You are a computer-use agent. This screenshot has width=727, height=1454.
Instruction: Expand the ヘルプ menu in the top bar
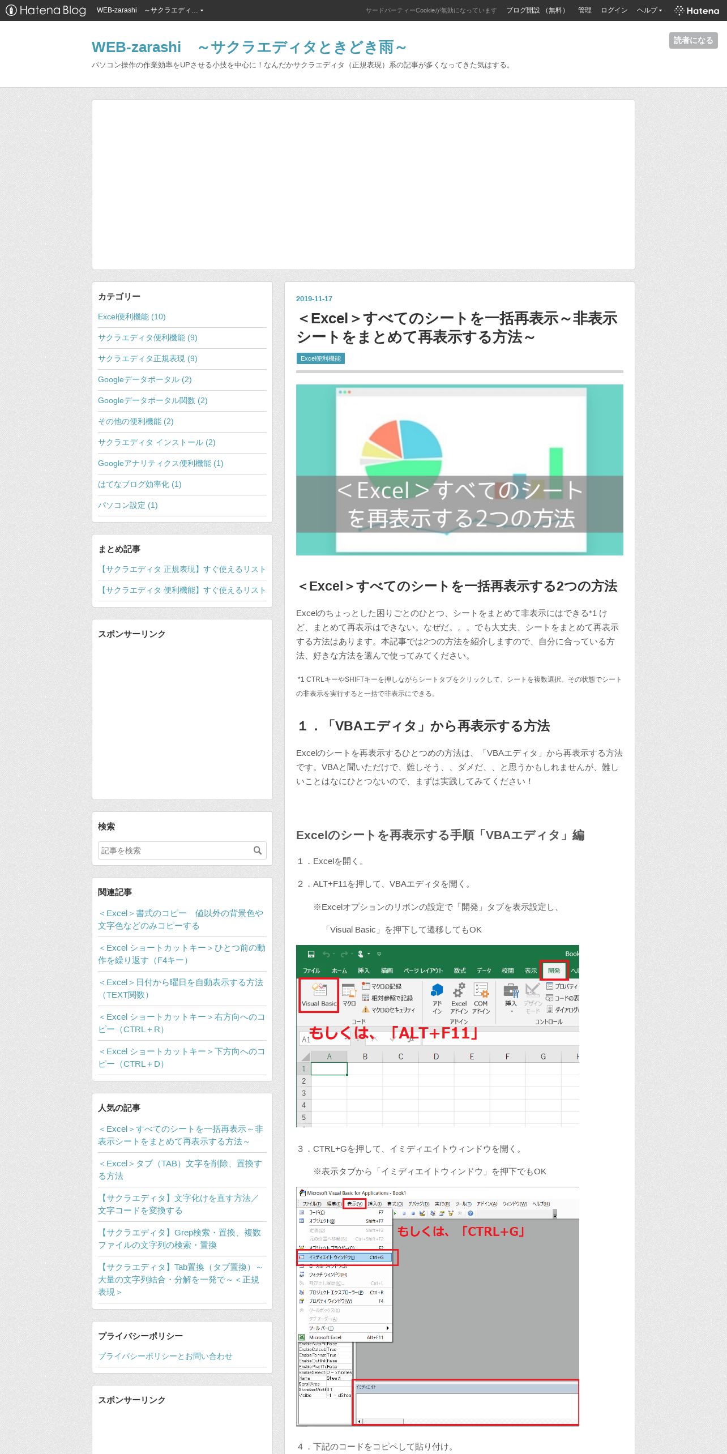click(x=649, y=10)
